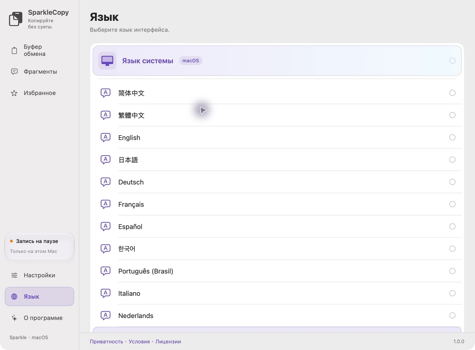Choose the Português (Brasil) language row
This screenshot has width=475, height=350.
[277, 271]
